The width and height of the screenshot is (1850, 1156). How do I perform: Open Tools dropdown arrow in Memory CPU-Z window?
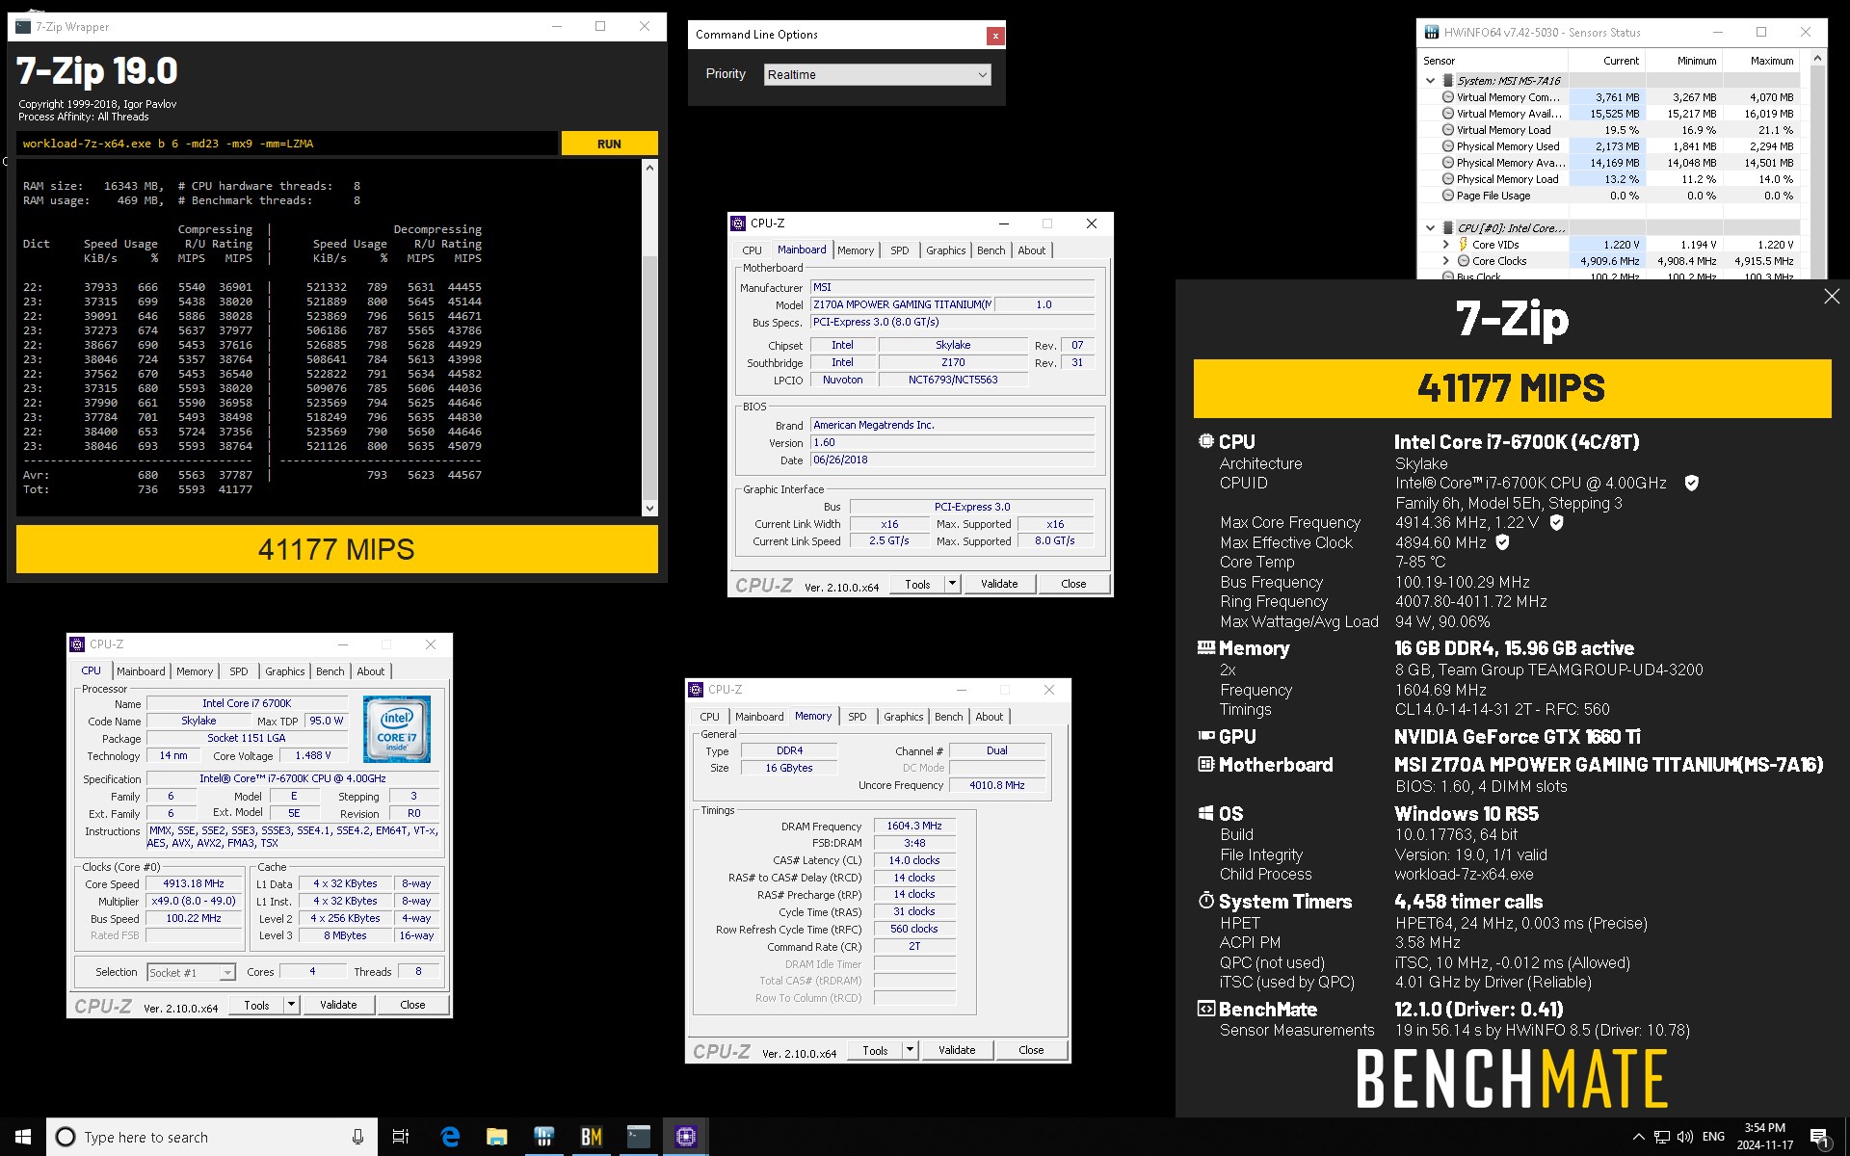pos(910,1050)
